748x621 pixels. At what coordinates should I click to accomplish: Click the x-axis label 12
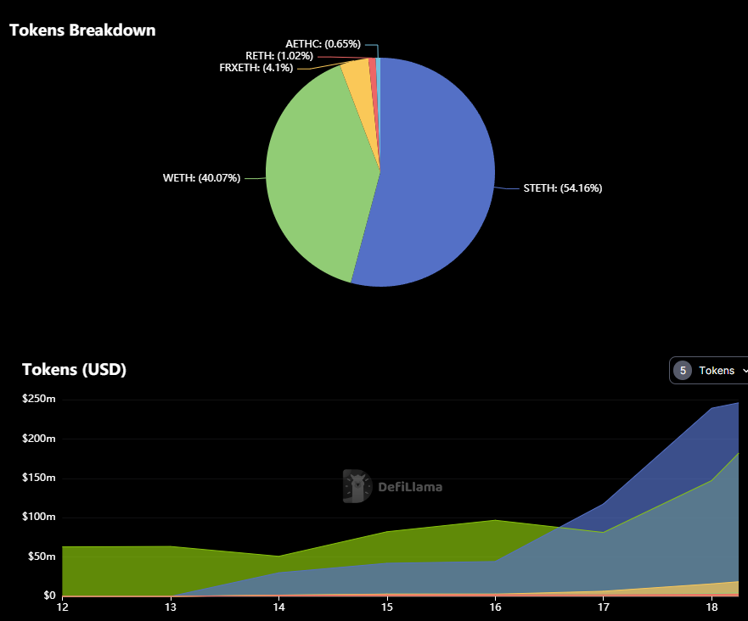coord(63,607)
